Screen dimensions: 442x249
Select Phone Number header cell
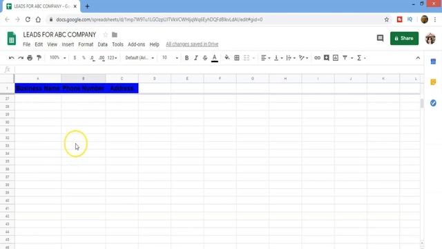(x=83, y=89)
